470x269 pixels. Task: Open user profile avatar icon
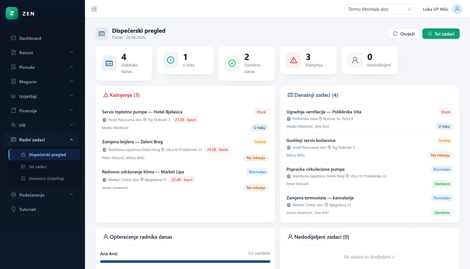click(x=457, y=9)
